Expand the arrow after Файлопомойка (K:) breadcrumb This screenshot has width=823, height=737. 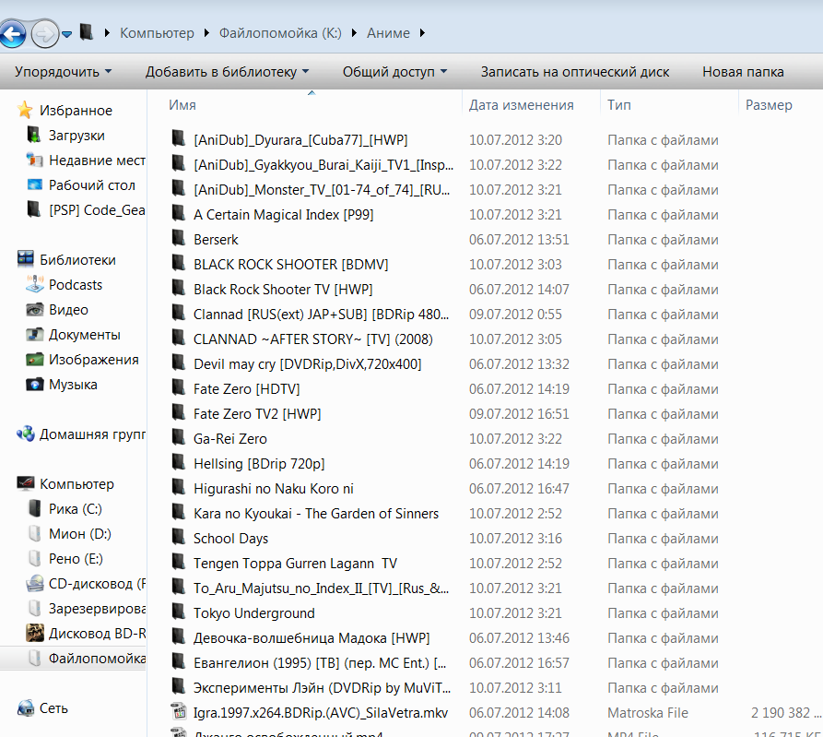(x=354, y=33)
